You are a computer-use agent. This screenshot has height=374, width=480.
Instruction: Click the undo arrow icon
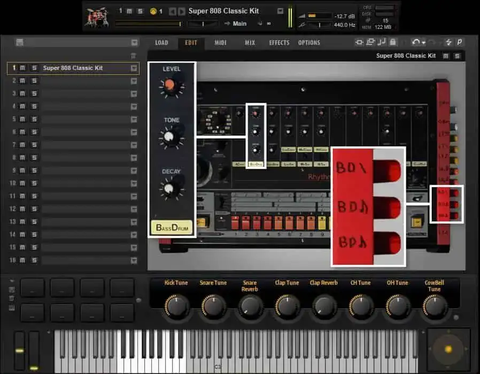pos(416,42)
